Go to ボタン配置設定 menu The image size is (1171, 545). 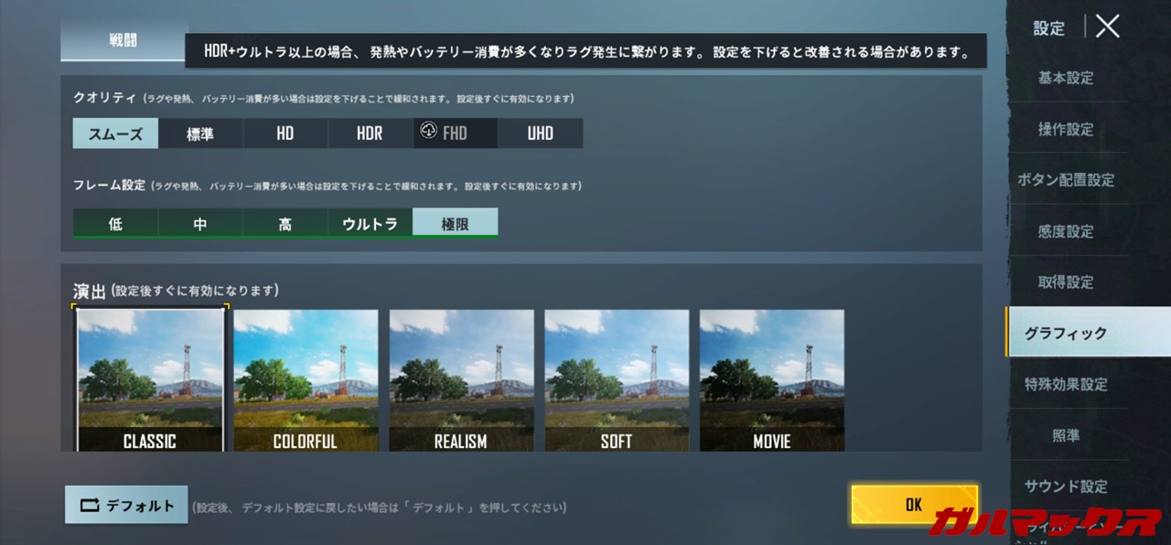pos(1065,180)
